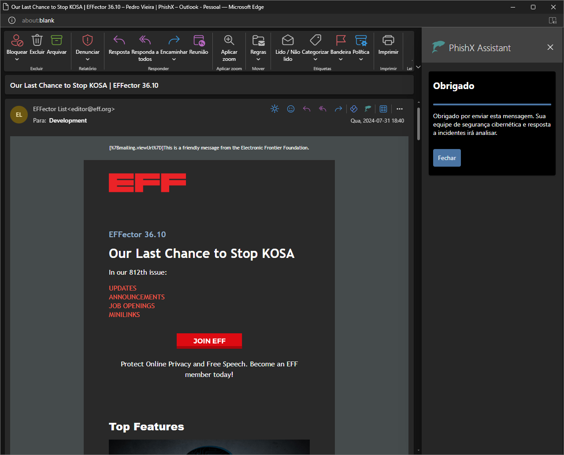564x455 pixels.
Task: Click the reply arrow in the message header
Action: (307, 109)
